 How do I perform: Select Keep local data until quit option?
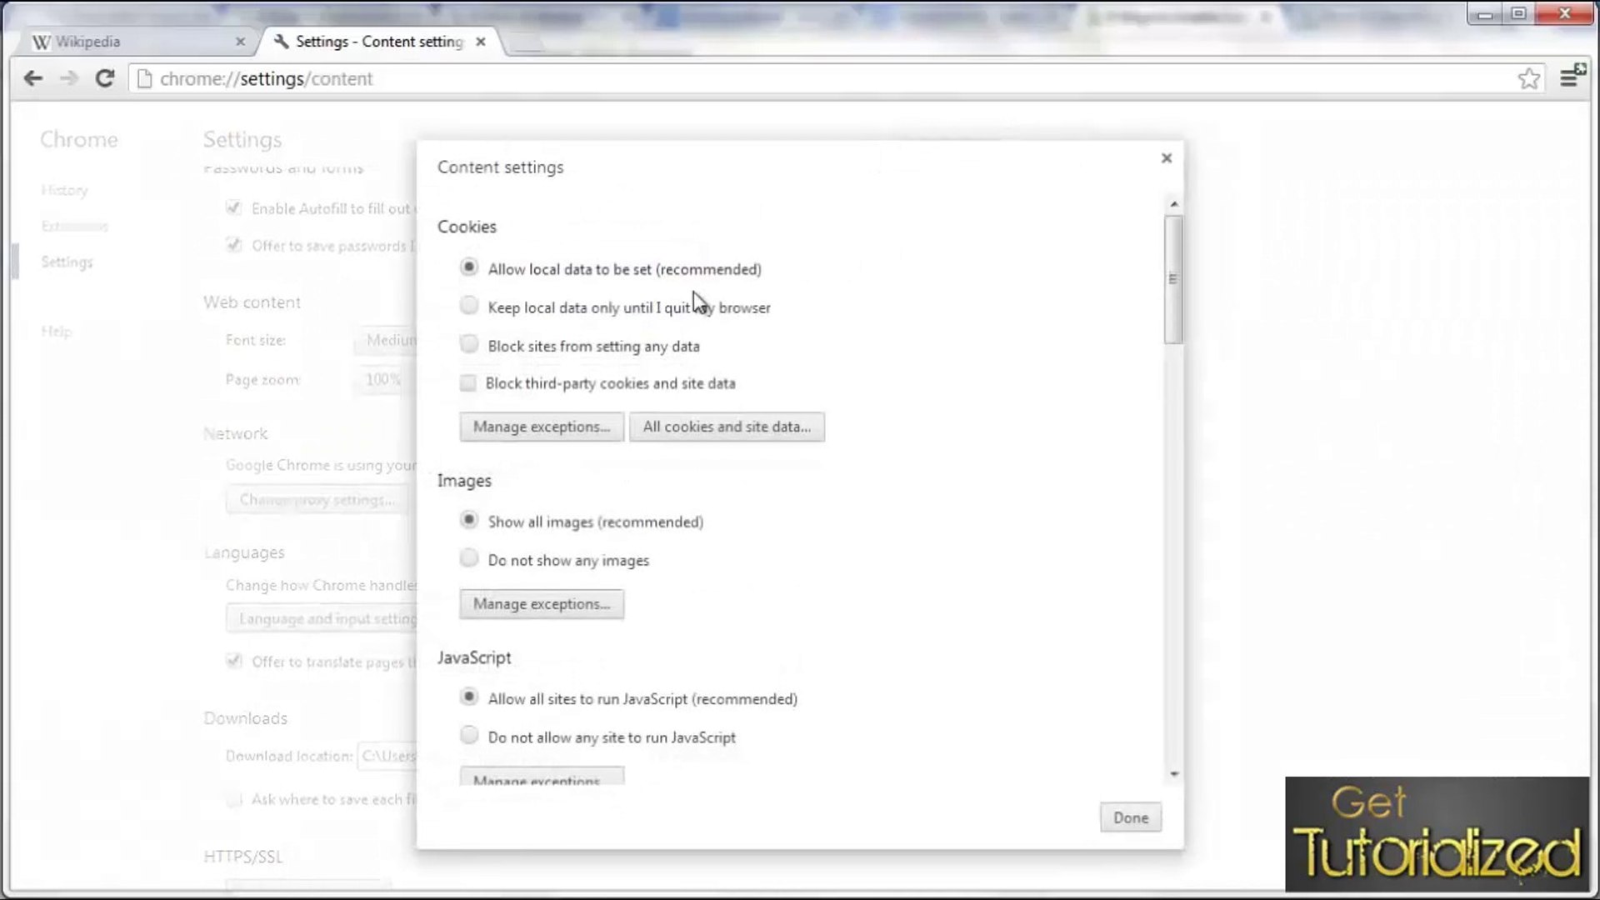tap(469, 306)
